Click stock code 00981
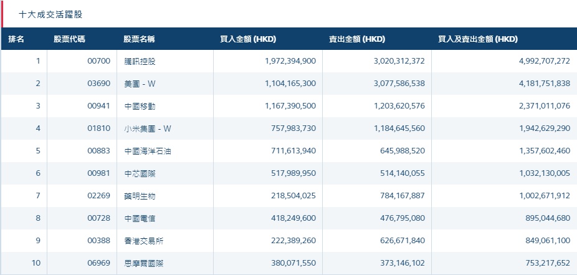This screenshot has width=577, height=275. pos(98,173)
